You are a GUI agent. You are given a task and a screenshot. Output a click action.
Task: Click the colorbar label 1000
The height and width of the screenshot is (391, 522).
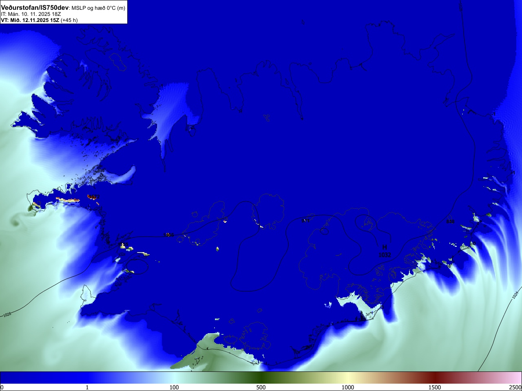[348, 387]
